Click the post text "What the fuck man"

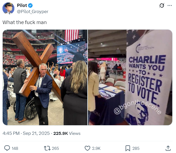click(x=25, y=22)
